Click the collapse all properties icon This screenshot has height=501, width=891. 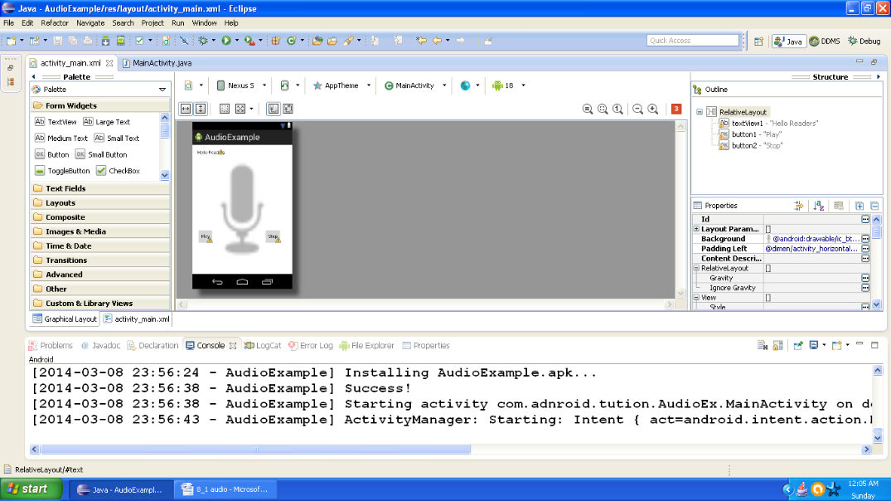tap(874, 206)
